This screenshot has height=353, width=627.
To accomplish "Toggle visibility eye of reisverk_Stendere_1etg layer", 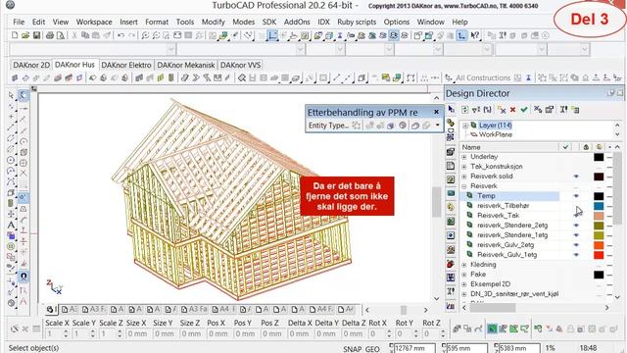I will click(x=576, y=235).
